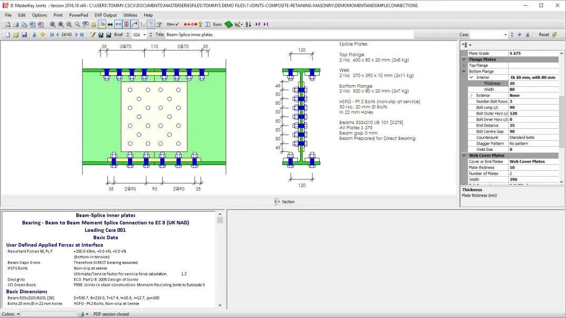Collapse the Flange Plates section
Screen dimensions: 566x318
point(464,59)
